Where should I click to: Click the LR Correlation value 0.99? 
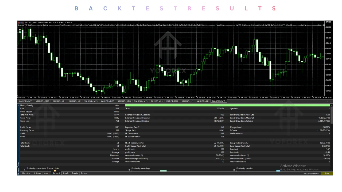(x=222, y=134)
